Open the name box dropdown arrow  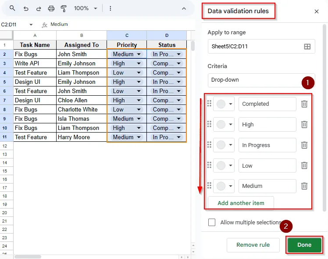pos(31,25)
